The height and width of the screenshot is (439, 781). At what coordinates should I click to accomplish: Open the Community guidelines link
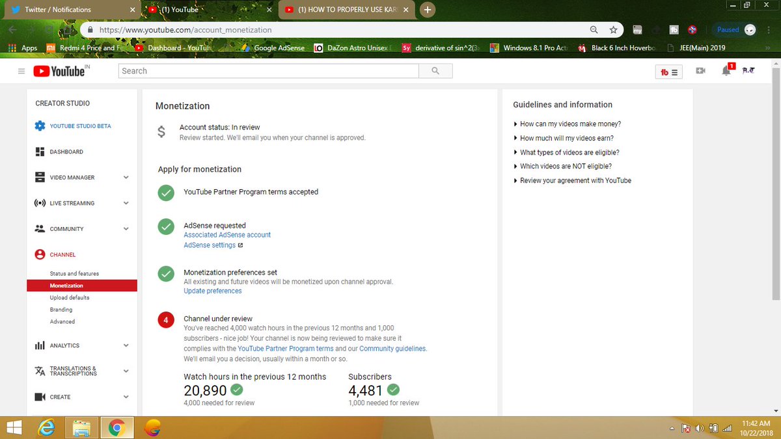coord(393,349)
